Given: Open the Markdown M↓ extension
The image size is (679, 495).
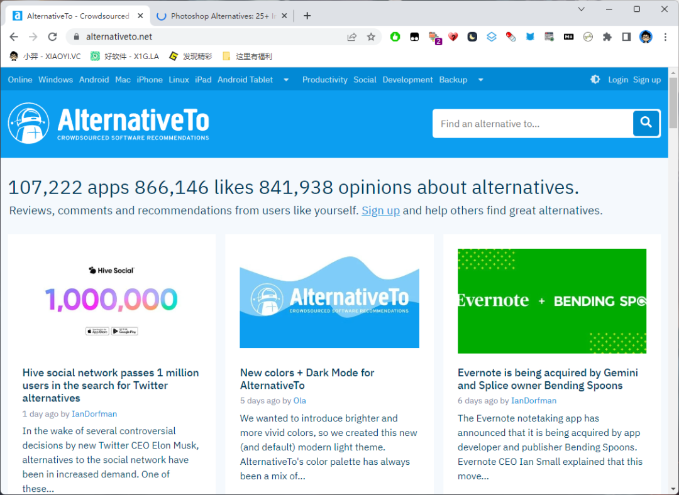Looking at the screenshot, I should click(x=568, y=37).
